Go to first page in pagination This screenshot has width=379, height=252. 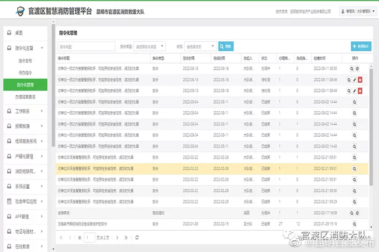click(61, 238)
